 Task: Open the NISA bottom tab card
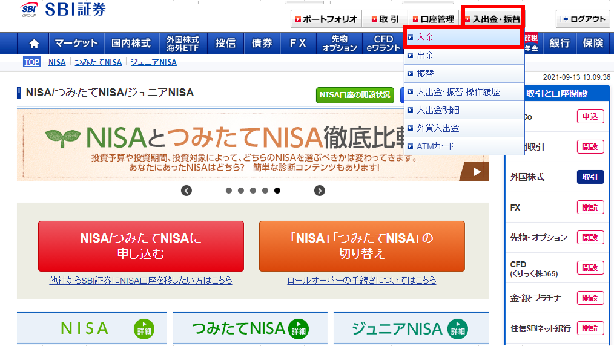coord(92,328)
